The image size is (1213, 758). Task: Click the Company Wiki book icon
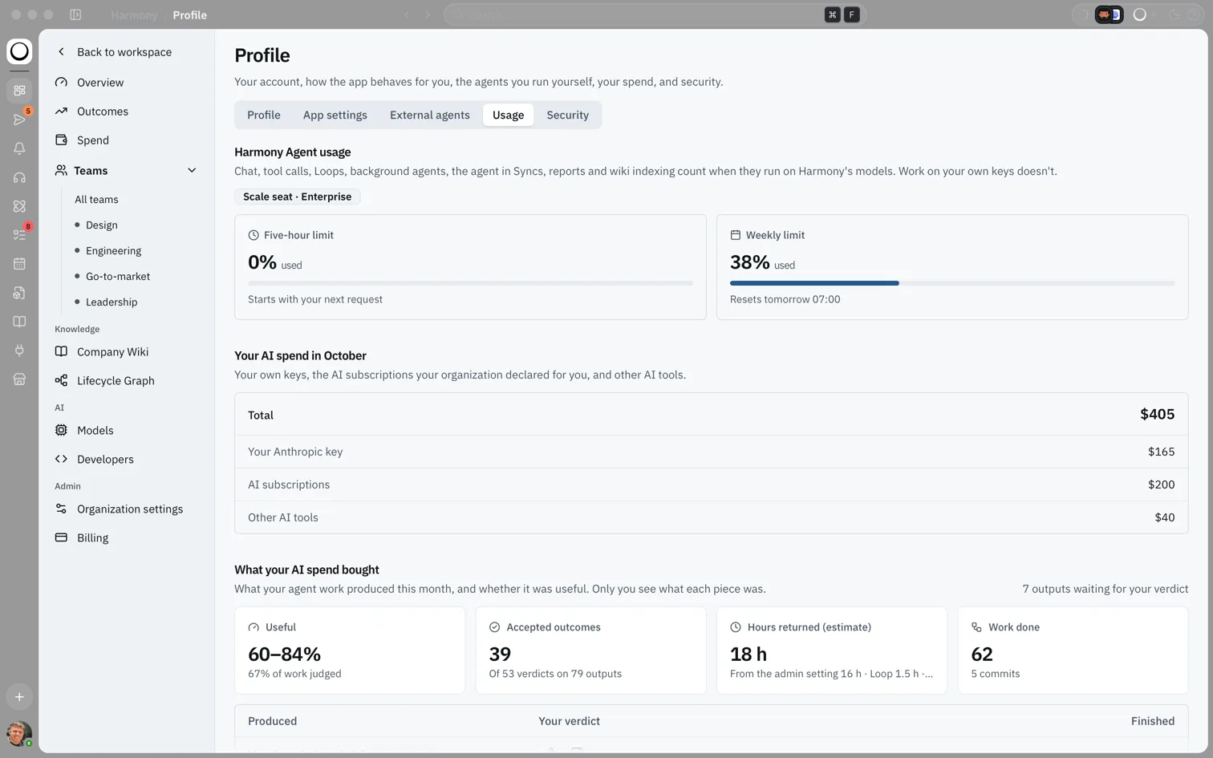coord(61,351)
